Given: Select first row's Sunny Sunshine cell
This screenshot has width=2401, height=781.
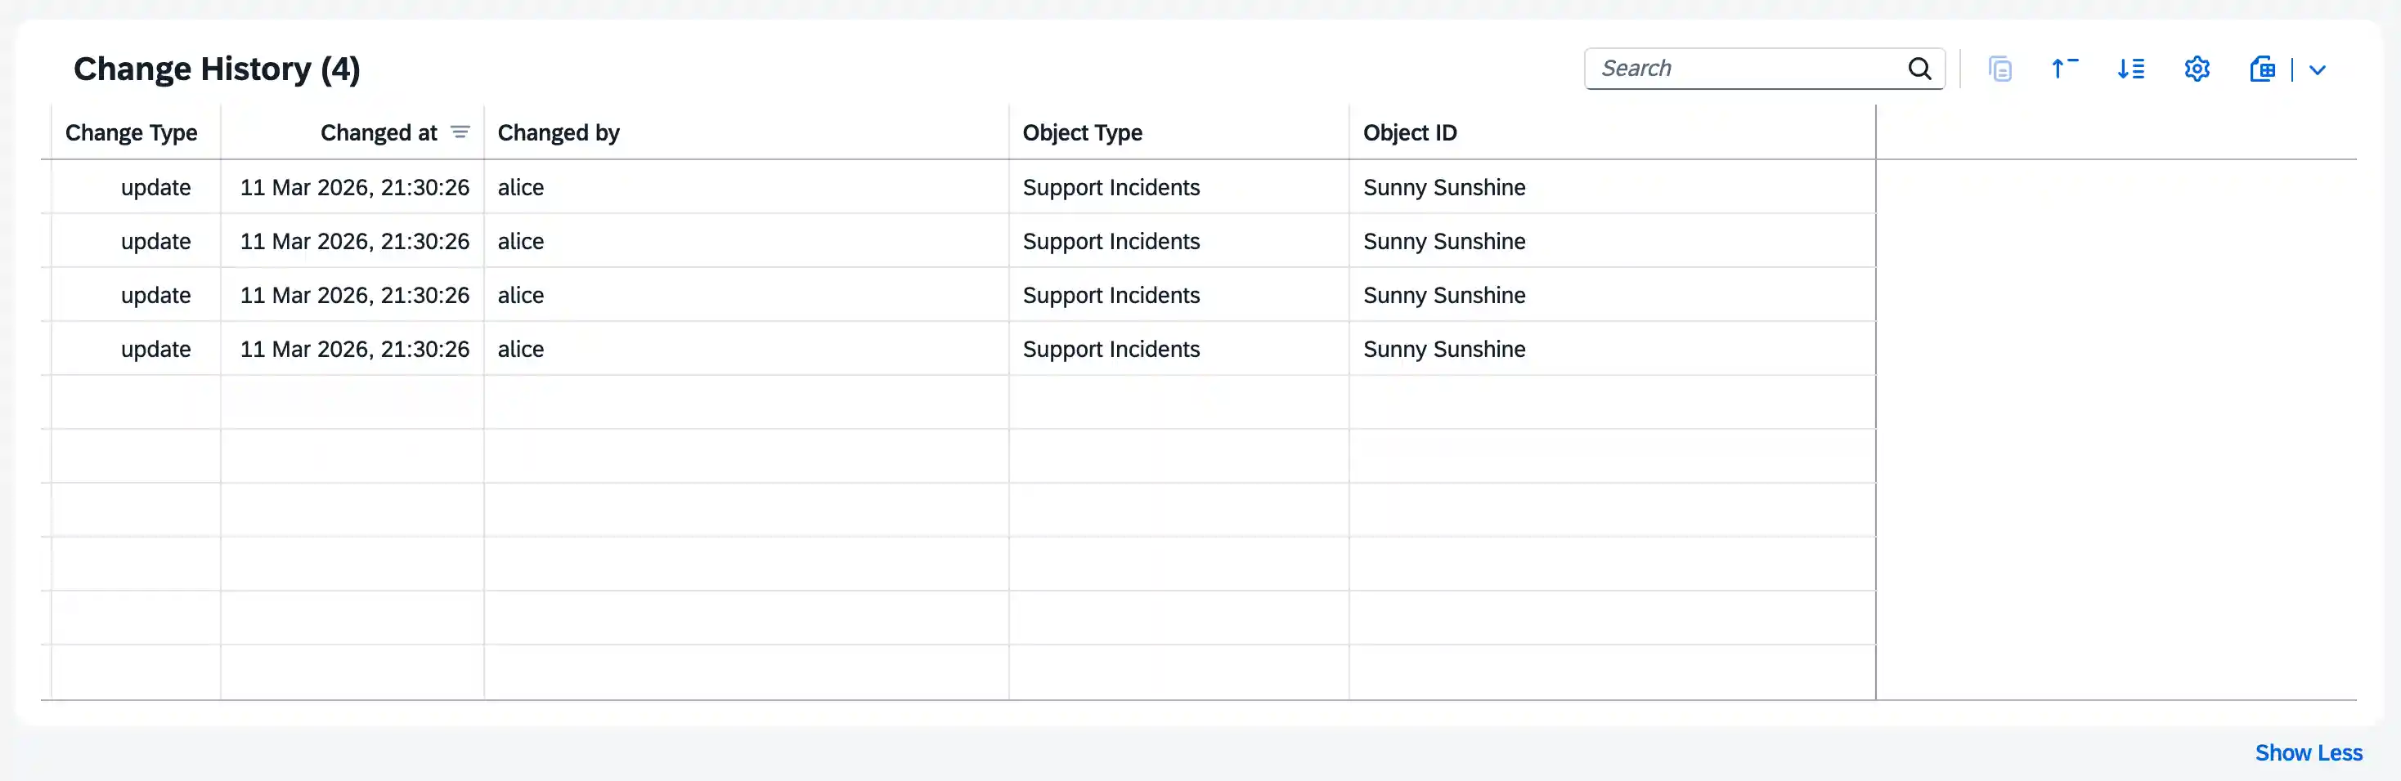Looking at the screenshot, I should [1443, 187].
